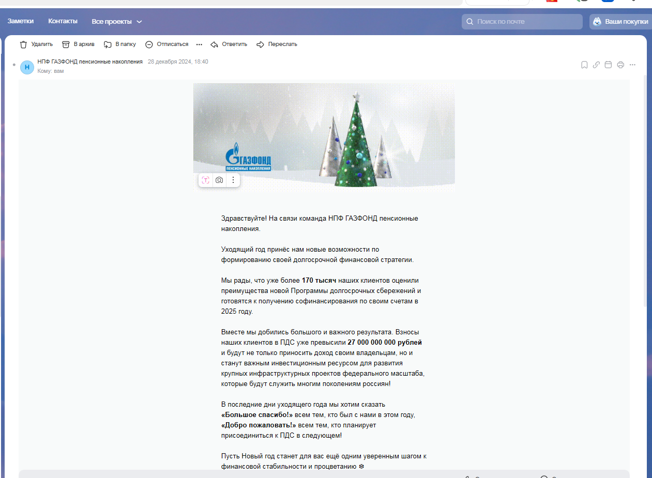
Task: Delete the email with Удалить
Action: (36, 44)
